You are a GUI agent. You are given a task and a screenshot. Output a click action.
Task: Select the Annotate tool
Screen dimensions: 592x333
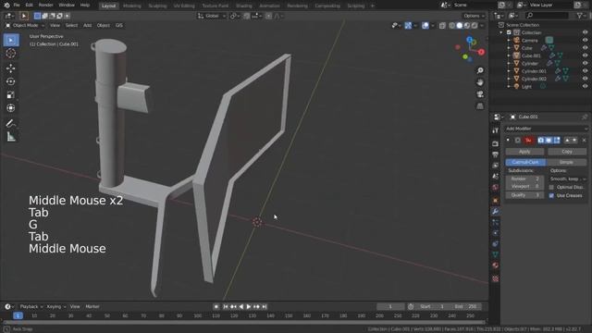pyautogui.click(x=11, y=123)
